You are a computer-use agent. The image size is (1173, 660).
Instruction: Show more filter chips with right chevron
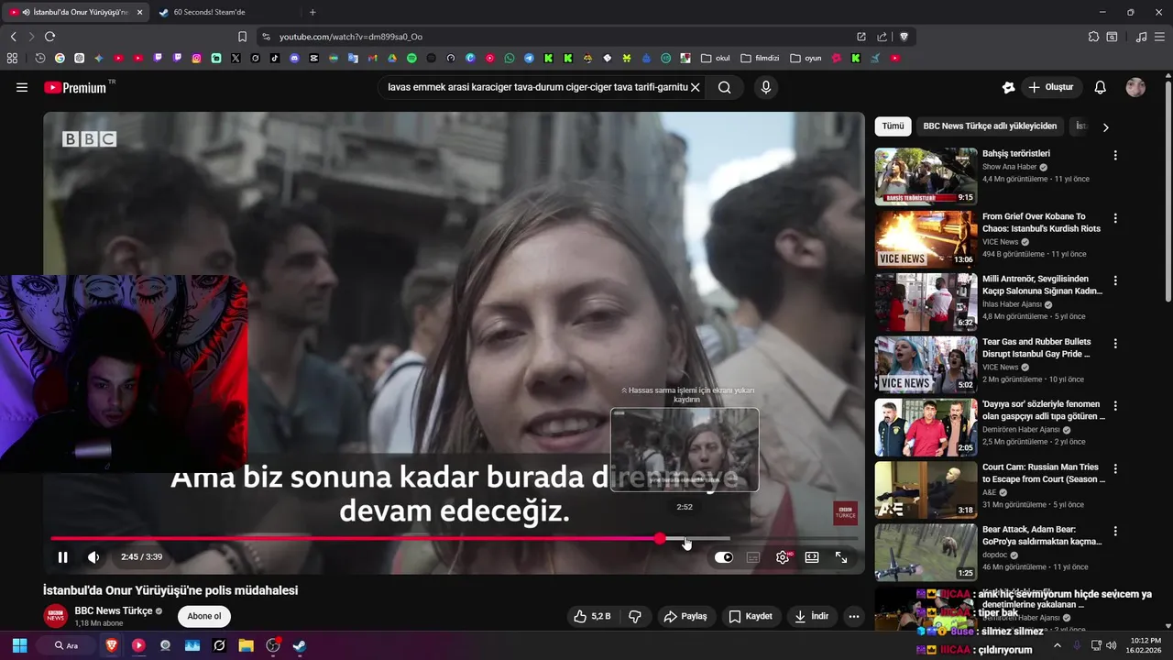coord(1105,127)
